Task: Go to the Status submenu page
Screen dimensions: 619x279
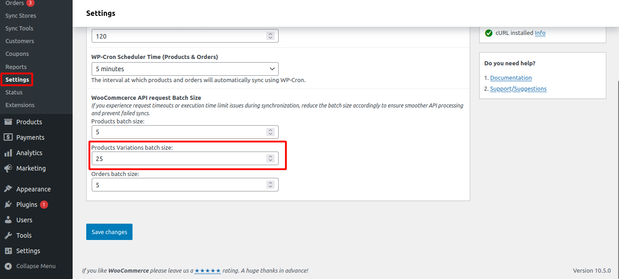Action: click(14, 92)
